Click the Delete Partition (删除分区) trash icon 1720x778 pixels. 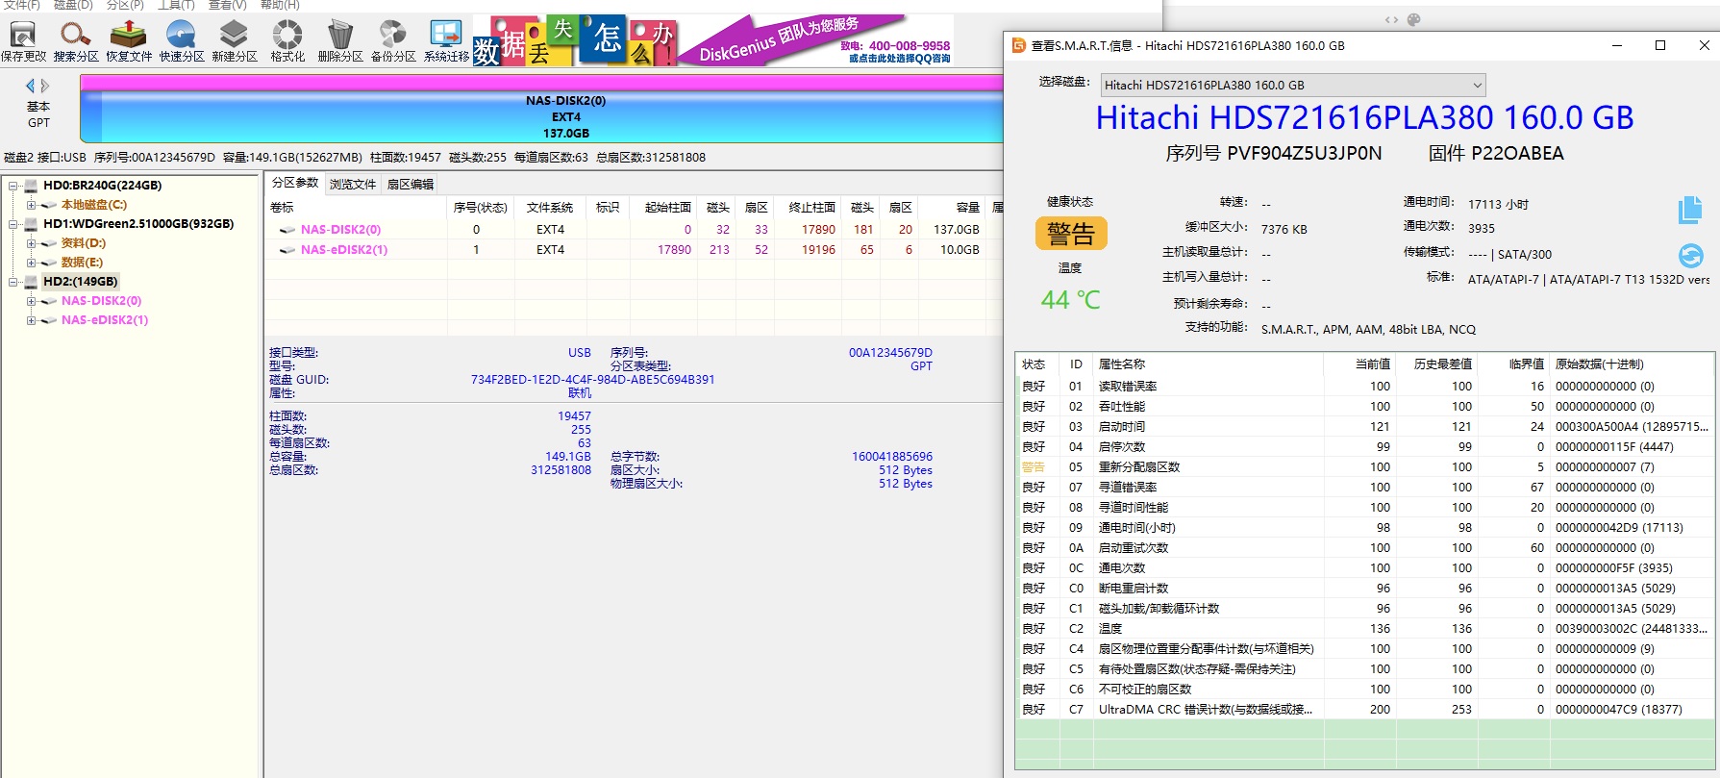click(340, 41)
